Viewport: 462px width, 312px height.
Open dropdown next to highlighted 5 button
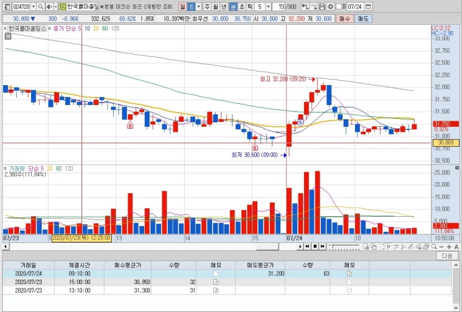pyautogui.click(x=198, y=6)
